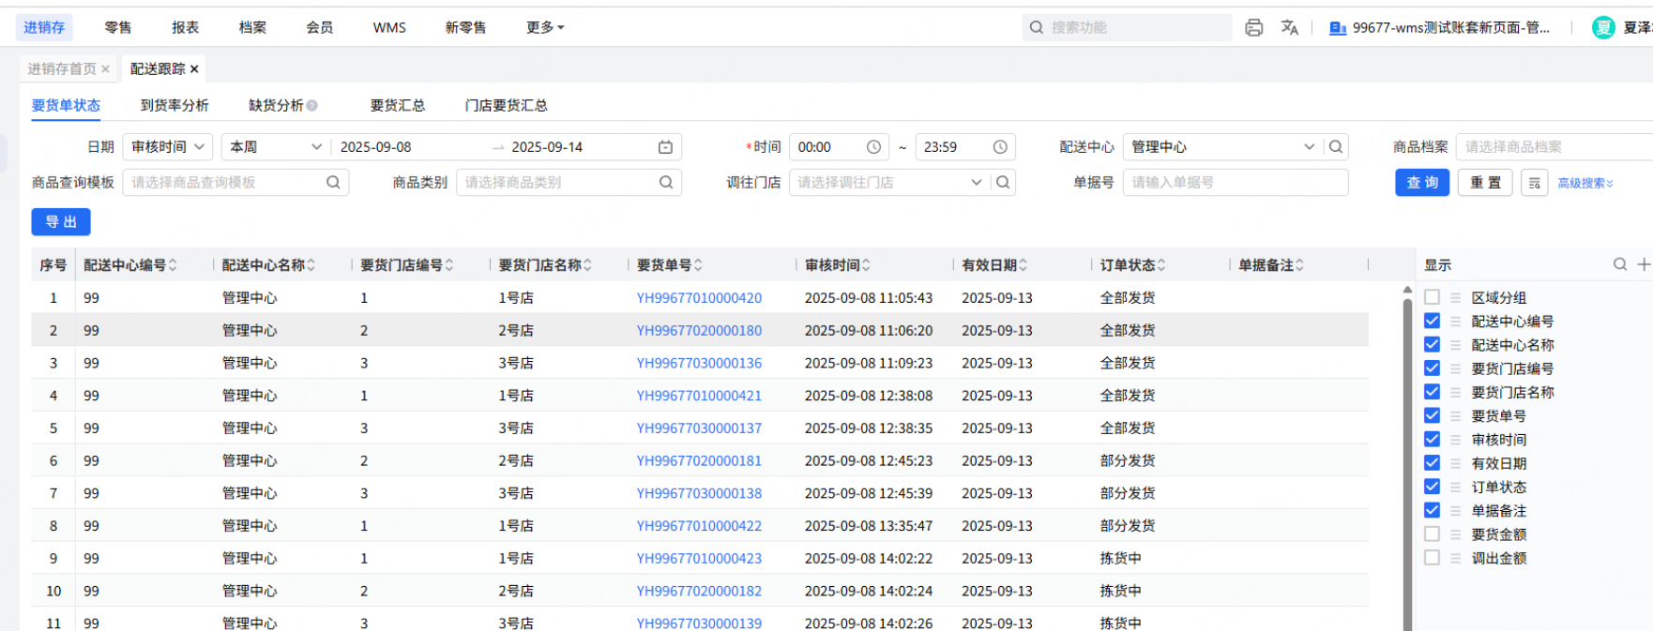1653x631 pixels.
Task: Open the 报表 menu
Action: click(185, 28)
